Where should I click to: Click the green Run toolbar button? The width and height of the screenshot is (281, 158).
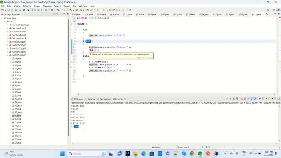tap(52, 10)
